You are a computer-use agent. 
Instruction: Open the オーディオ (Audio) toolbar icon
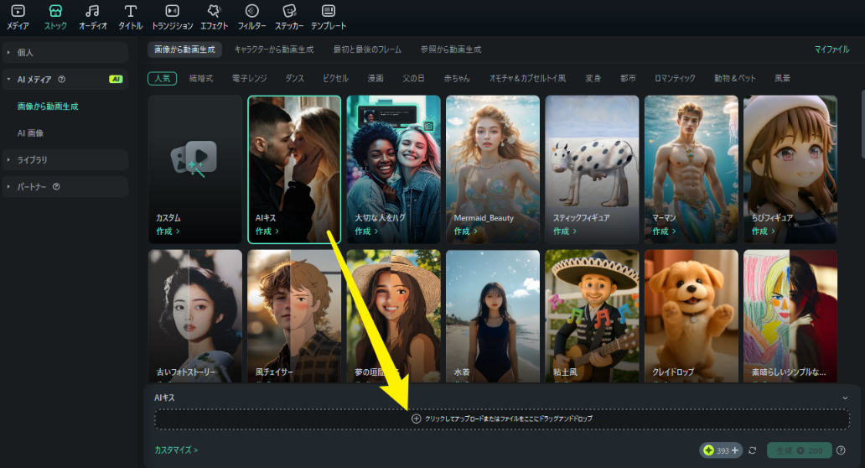(x=93, y=17)
